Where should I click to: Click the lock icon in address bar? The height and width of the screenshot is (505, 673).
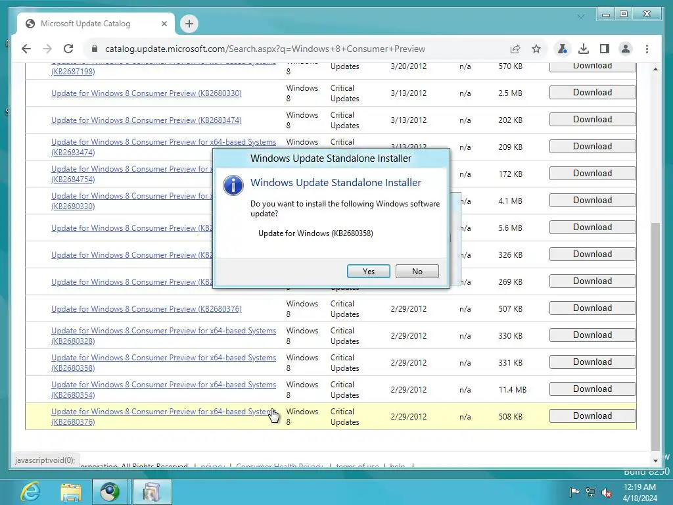tap(95, 49)
